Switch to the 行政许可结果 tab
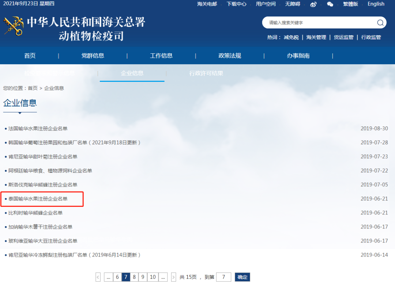395x289 pixels. click(206, 73)
